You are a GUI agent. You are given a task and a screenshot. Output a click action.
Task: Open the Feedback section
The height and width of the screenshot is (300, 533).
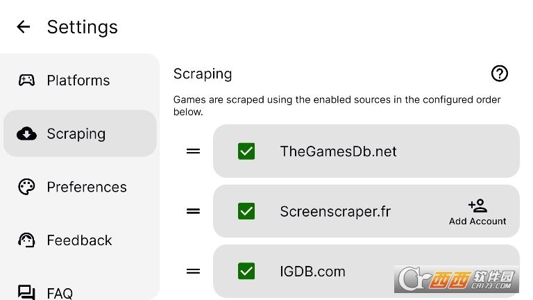pyautogui.click(x=80, y=240)
